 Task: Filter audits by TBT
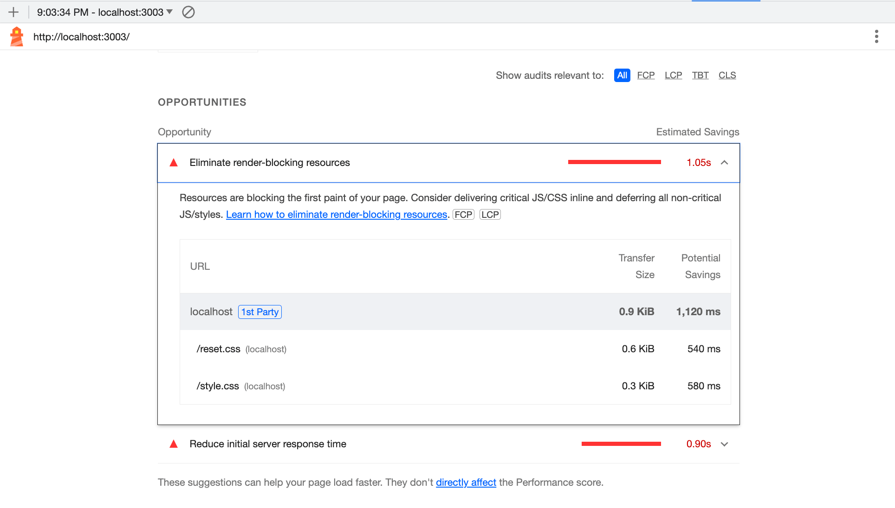[700, 75]
